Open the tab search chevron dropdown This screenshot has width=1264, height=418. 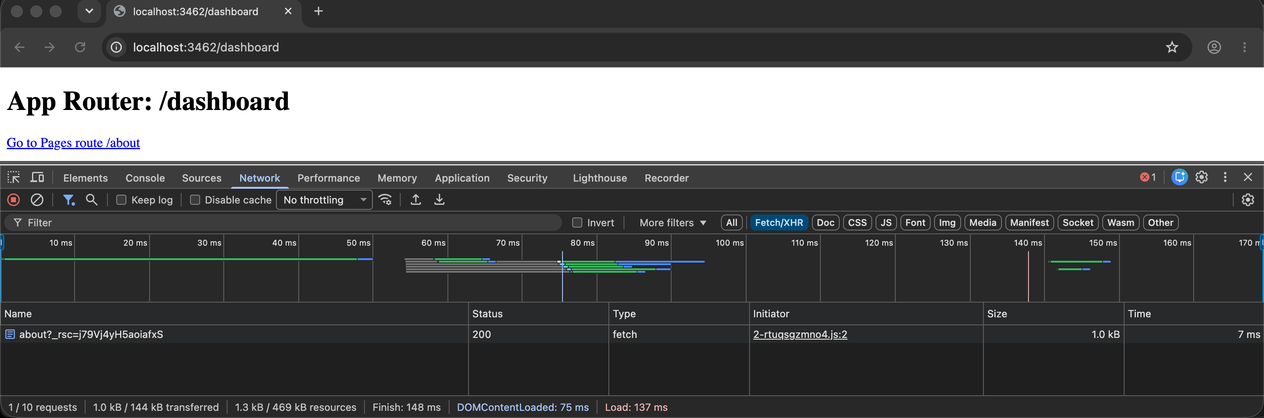[89, 11]
